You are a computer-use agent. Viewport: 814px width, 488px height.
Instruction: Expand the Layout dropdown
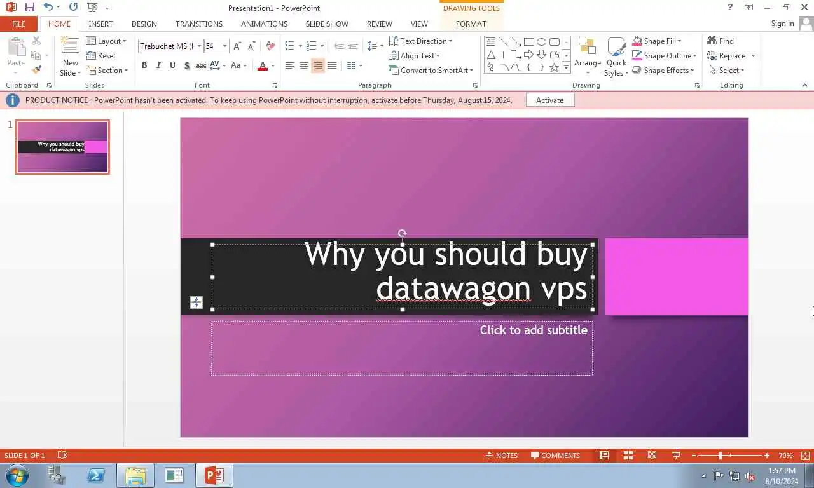point(106,41)
